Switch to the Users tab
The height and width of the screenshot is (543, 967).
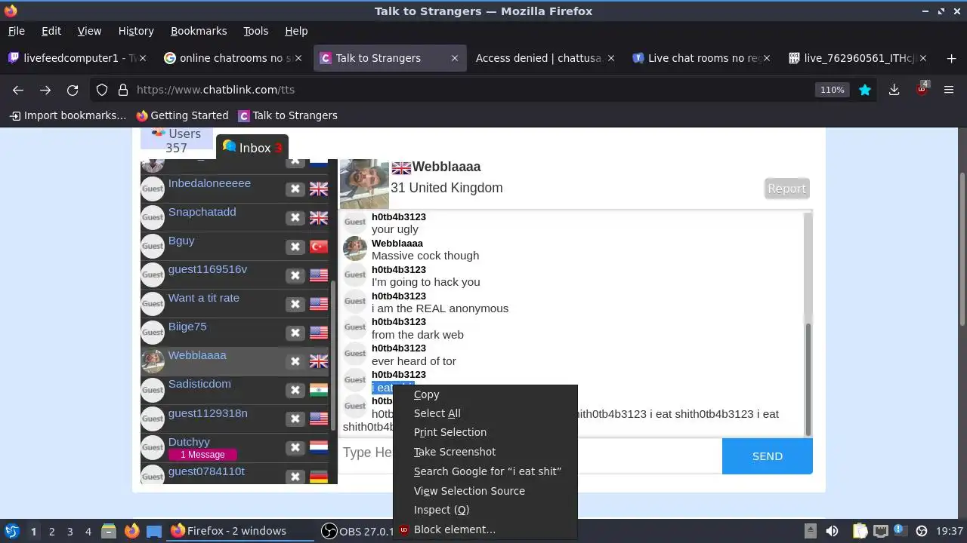(x=177, y=139)
